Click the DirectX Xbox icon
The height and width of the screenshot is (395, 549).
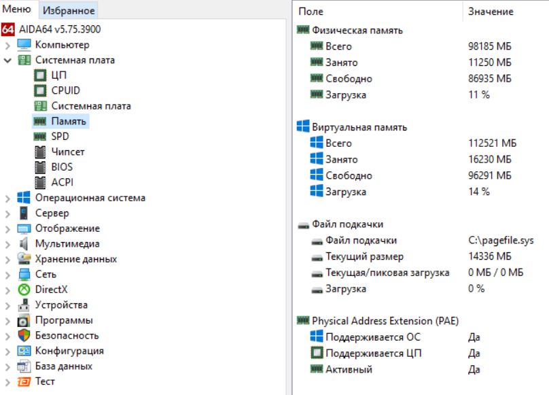(x=24, y=290)
